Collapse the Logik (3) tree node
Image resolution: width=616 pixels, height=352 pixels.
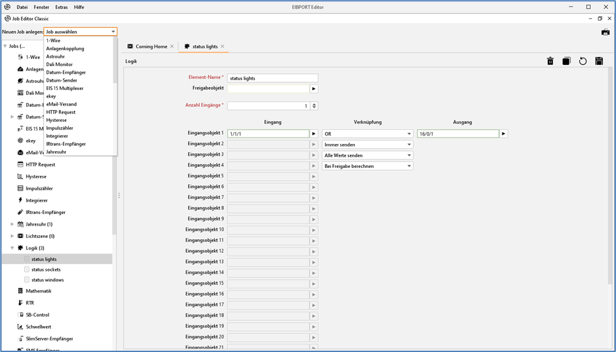(12, 248)
